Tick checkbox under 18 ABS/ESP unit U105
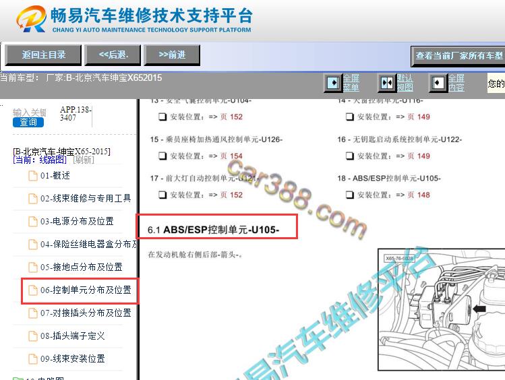The image size is (505, 380). [x=349, y=195]
